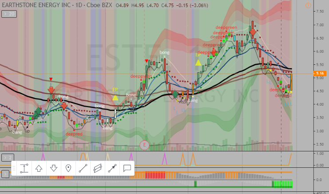This screenshot has width=329, height=194.
Task: Add a comment callout annotation
Action: (127, 168)
